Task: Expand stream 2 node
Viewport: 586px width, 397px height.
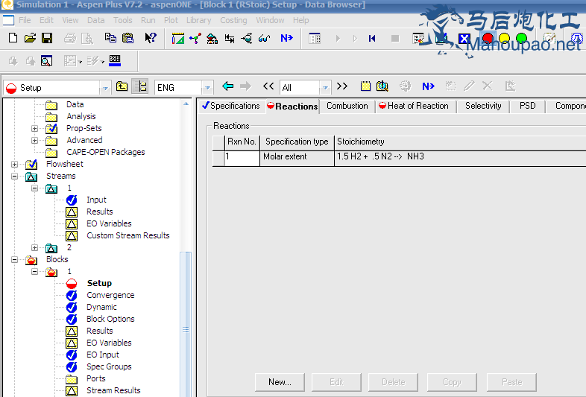Action: [34, 247]
